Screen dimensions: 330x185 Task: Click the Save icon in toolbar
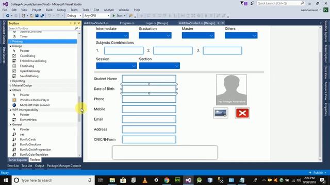(37, 16)
